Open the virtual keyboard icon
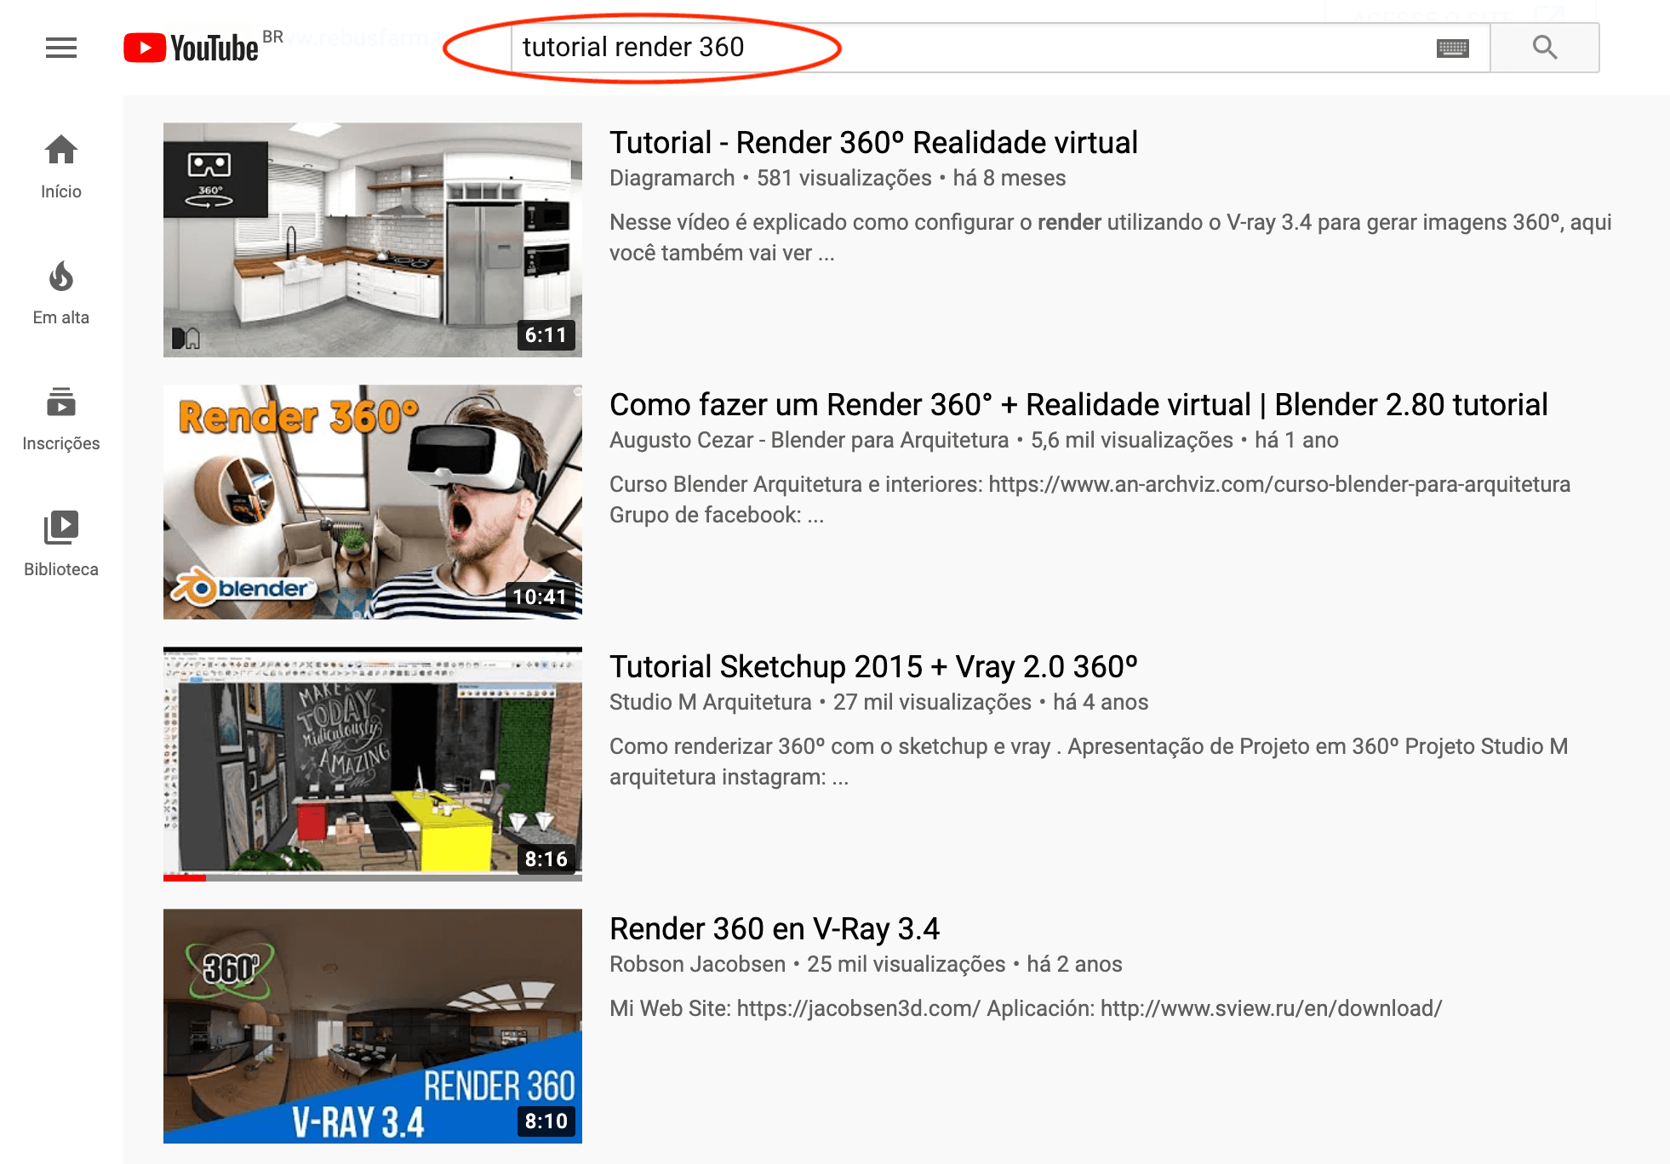 coord(1452,48)
